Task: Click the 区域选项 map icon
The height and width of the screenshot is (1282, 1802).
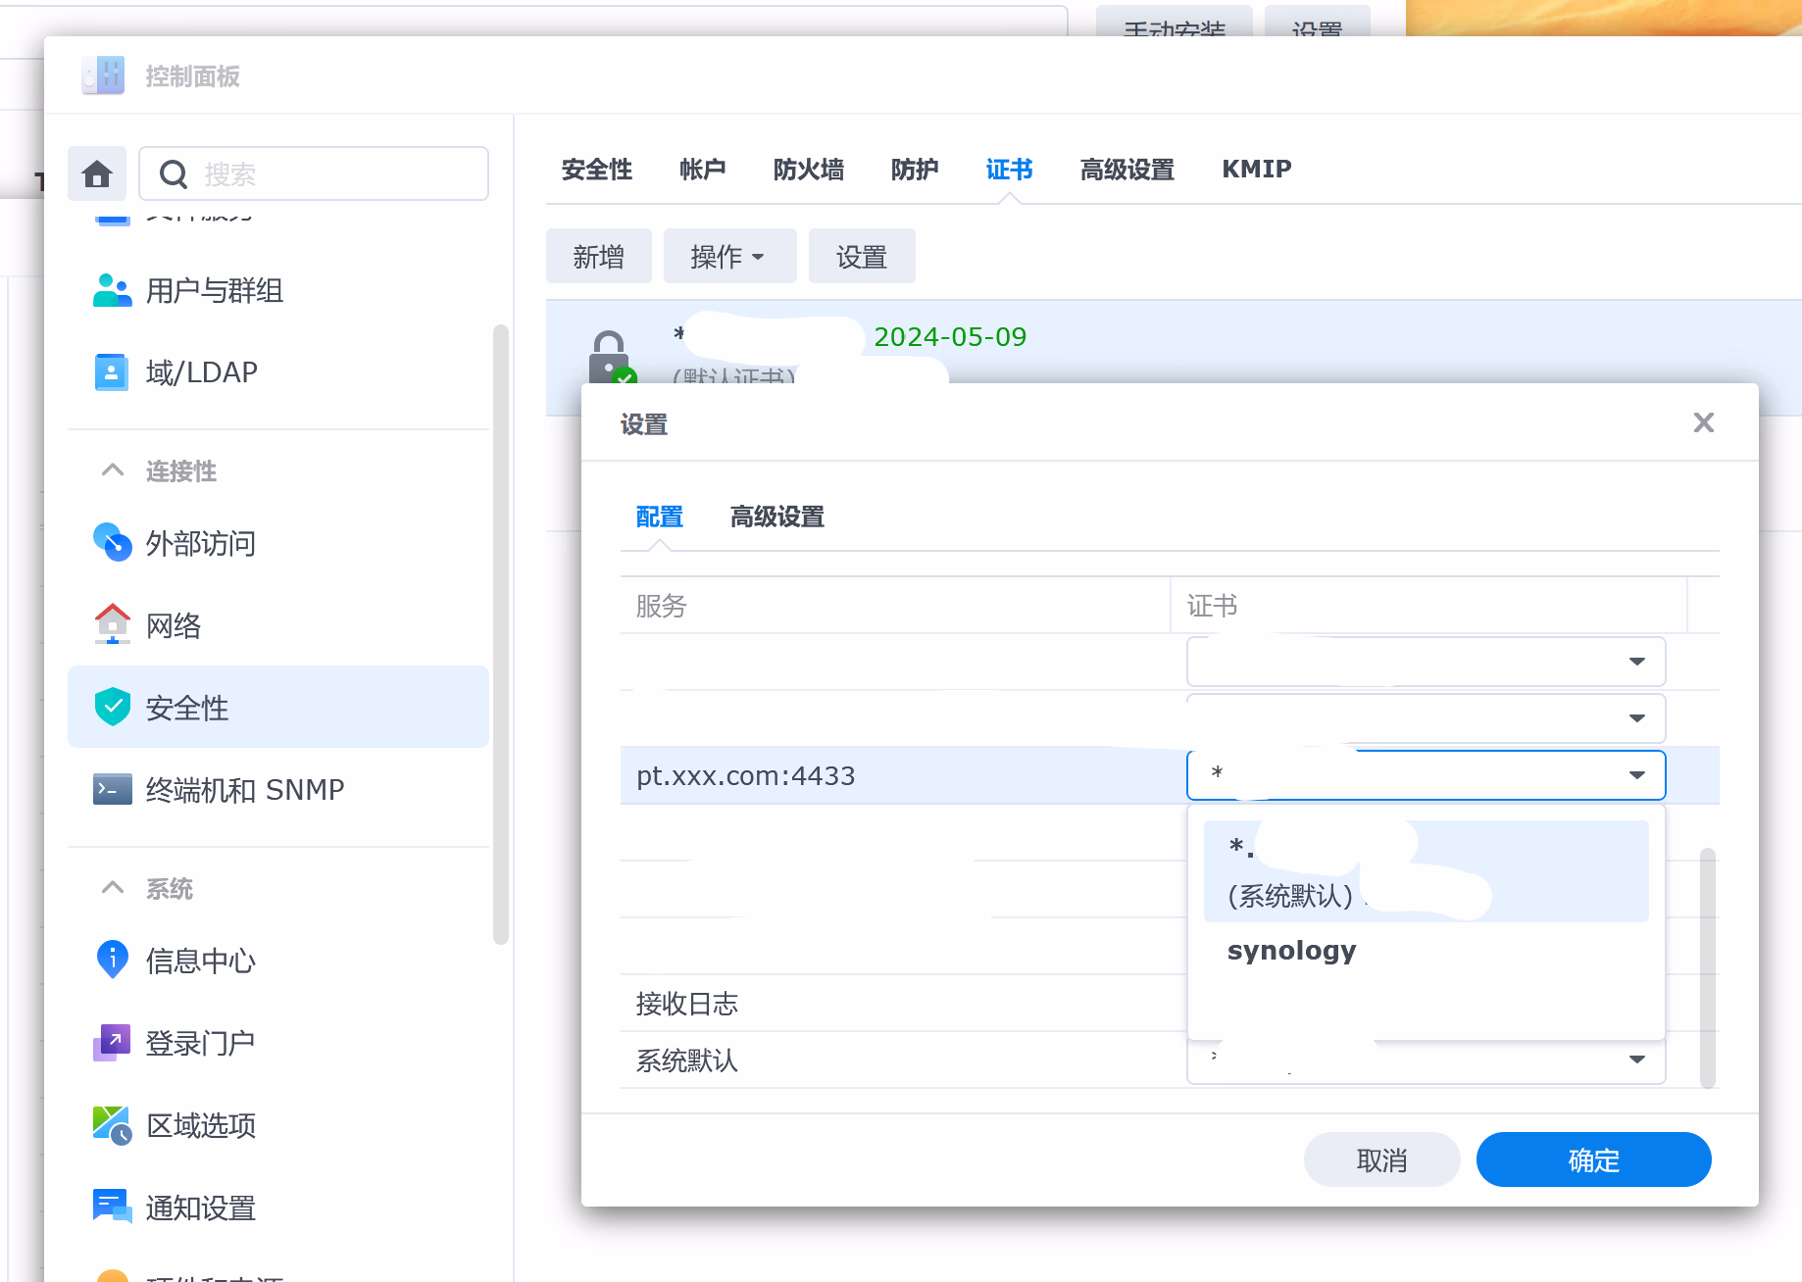Action: (112, 1125)
